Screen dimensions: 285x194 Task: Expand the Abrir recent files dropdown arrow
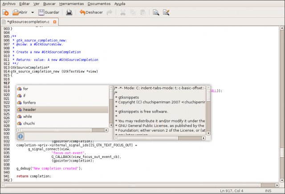(33, 12)
